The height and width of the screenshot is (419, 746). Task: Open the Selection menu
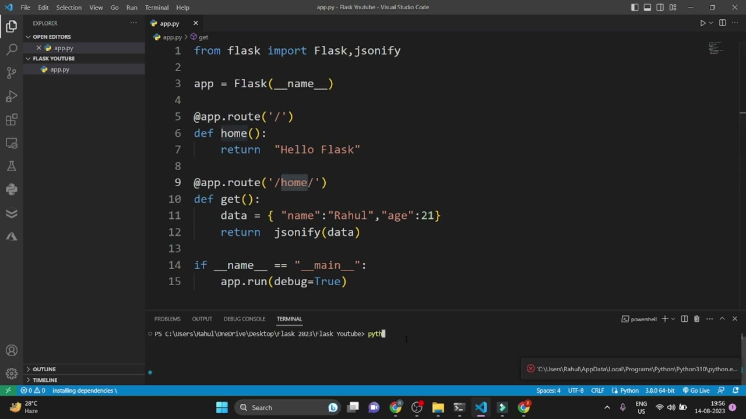pyautogui.click(x=69, y=8)
